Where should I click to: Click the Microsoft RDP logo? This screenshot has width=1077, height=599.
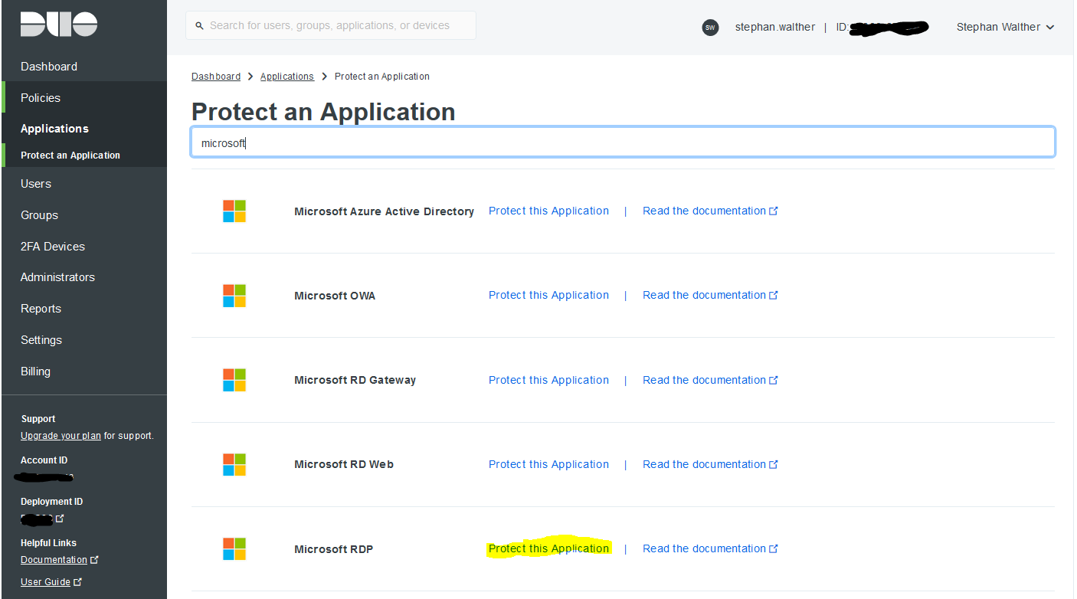click(234, 549)
